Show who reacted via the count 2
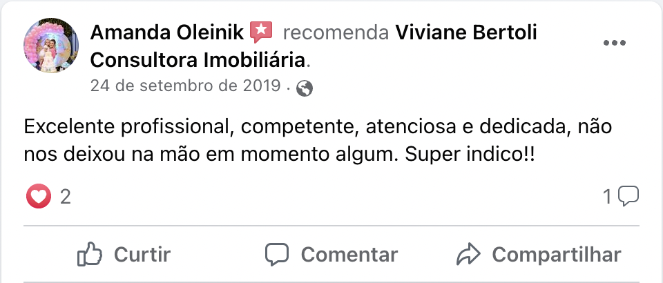The width and height of the screenshot is (663, 283). click(x=66, y=197)
